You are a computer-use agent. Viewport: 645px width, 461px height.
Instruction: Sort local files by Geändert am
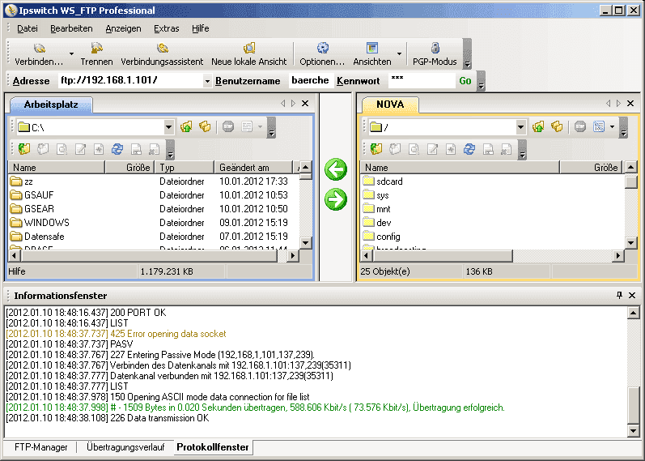pyautogui.click(x=253, y=167)
